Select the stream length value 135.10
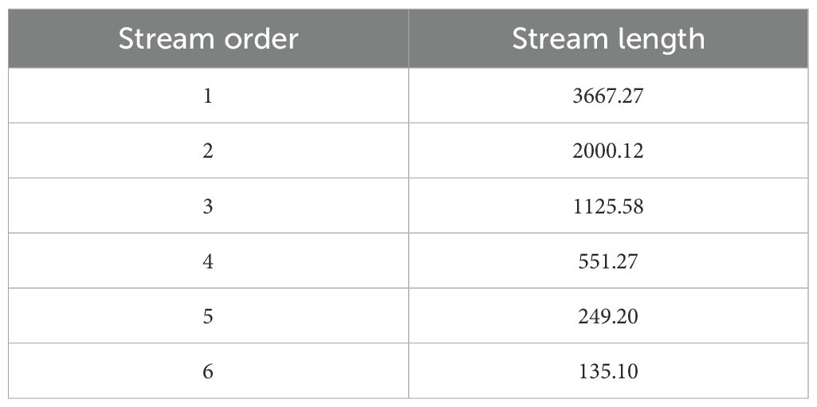This screenshot has width=817, height=407. 608,371
